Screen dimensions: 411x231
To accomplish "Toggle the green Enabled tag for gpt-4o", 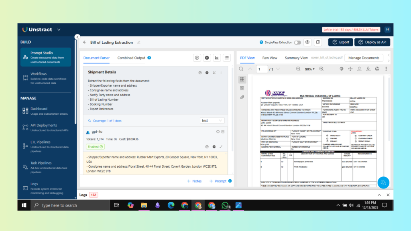I will coord(96,147).
